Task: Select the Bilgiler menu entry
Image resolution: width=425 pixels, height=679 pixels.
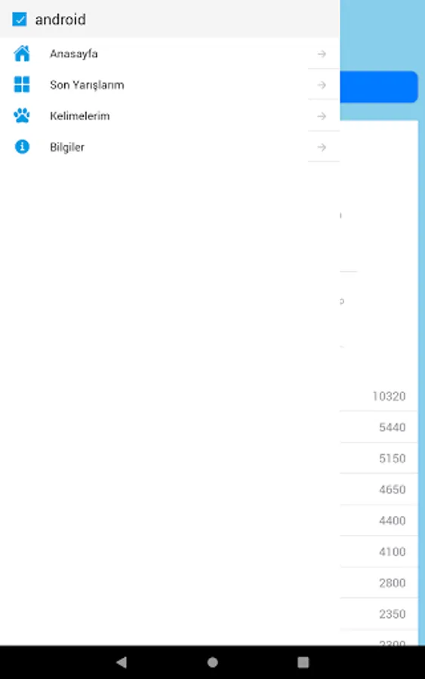Action: pyautogui.click(x=170, y=147)
